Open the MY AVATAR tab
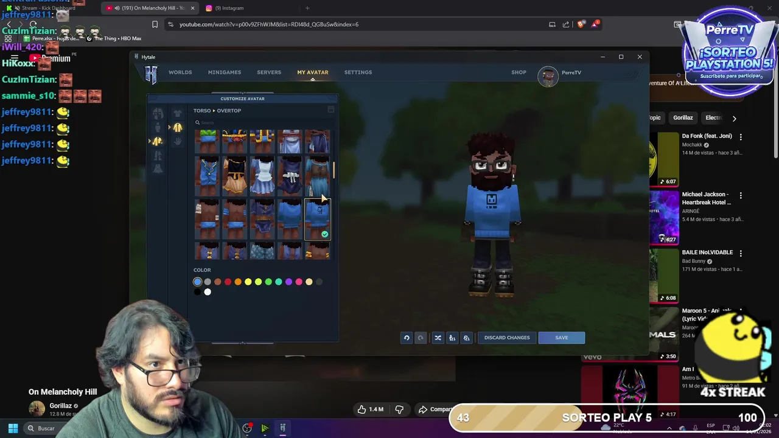The image size is (779, 438). [x=313, y=72]
